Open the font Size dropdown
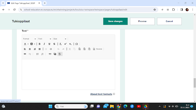This screenshot has height=110, width=196. 60,39
